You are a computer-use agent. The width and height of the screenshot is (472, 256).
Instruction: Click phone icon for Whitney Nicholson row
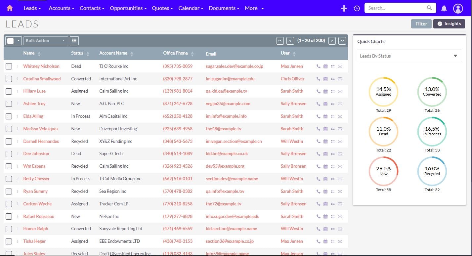(318, 66)
